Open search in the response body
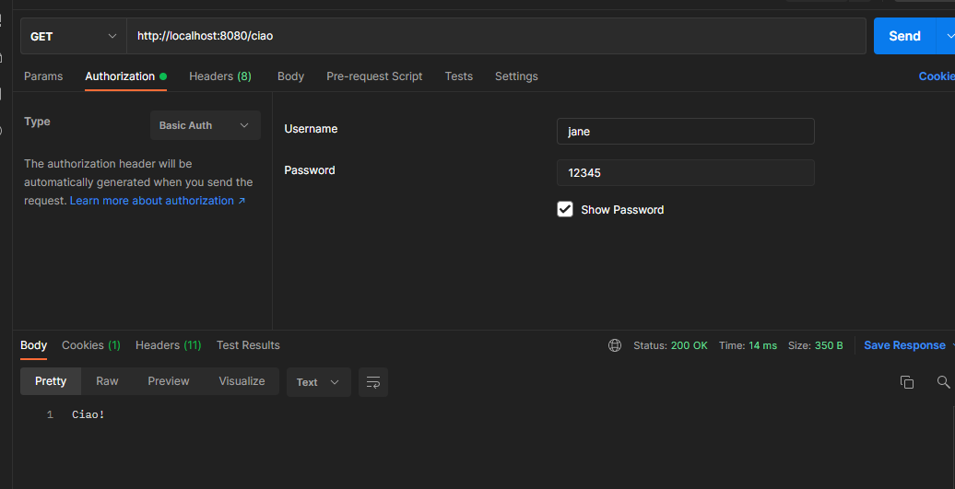Viewport: 955px width, 489px height. pyautogui.click(x=943, y=382)
